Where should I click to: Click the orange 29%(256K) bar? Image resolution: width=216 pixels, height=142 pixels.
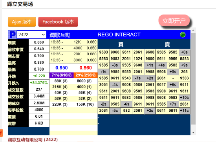pyautogui.click(x=86, y=75)
